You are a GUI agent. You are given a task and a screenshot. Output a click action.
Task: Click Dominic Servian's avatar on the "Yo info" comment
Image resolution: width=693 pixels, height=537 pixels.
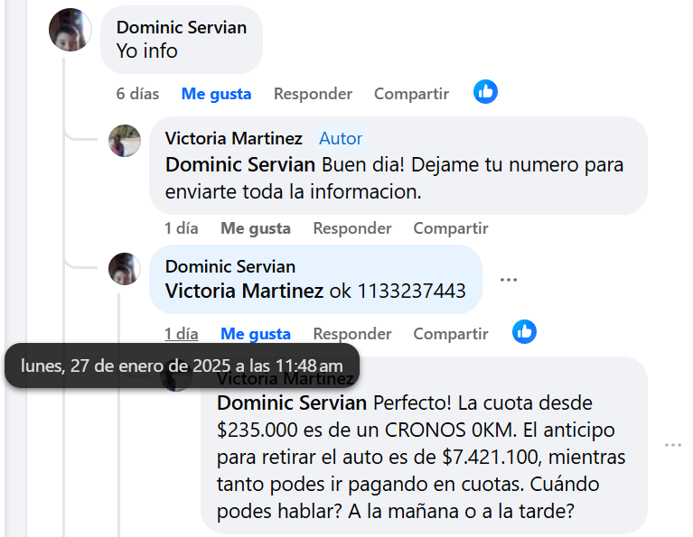[x=70, y=30]
